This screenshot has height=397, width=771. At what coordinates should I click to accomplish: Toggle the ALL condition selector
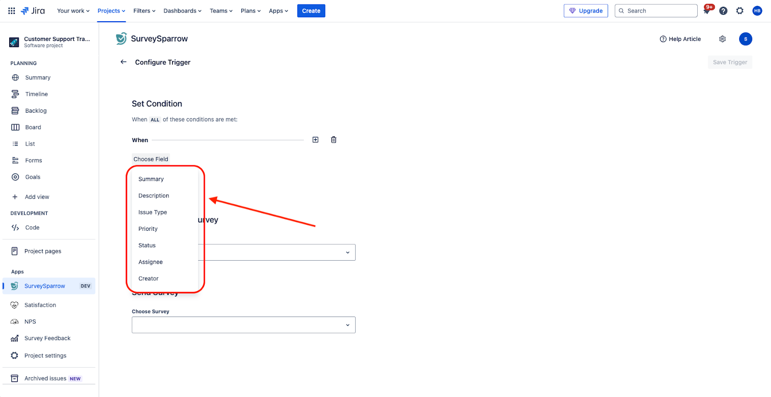155,120
